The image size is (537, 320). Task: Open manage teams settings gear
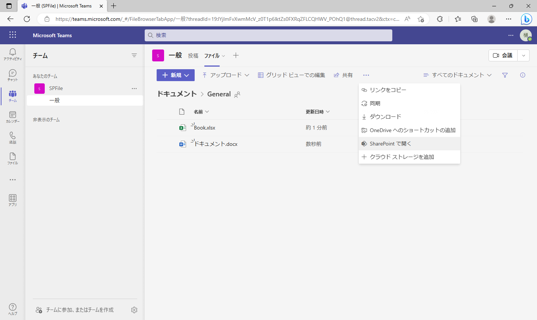click(134, 310)
